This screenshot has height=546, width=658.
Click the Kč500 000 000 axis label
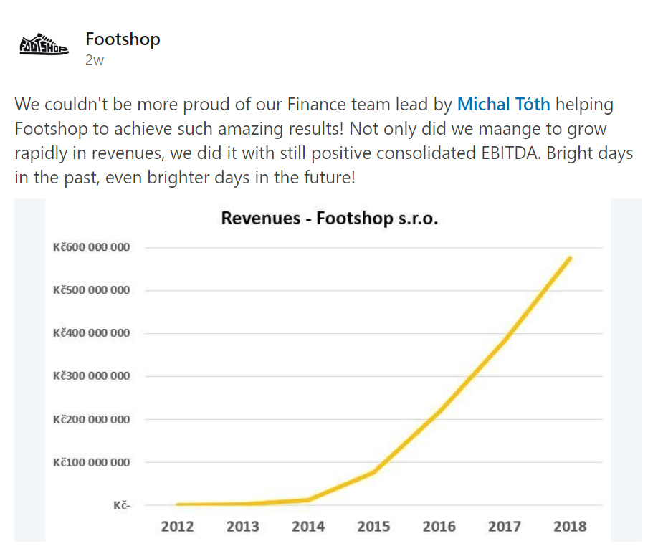[x=91, y=290]
